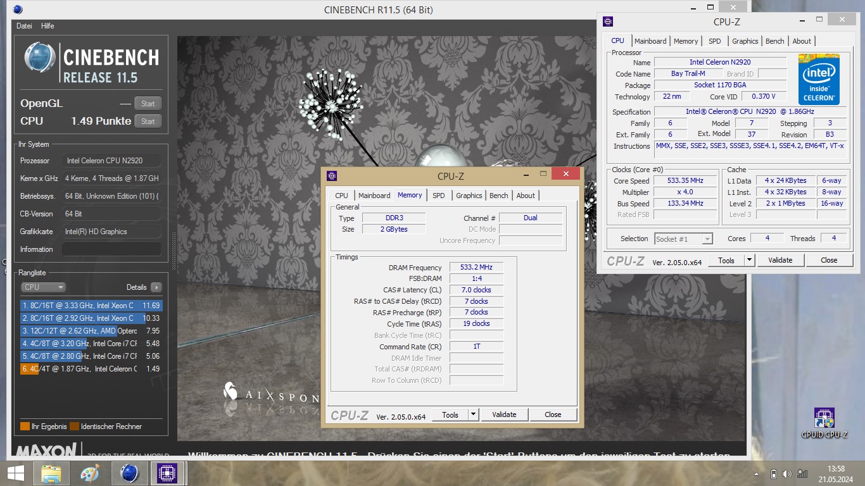Image resolution: width=865 pixels, height=486 pixels.
Task: Show hidden tray icons arrow
Action: coord(756,474)
